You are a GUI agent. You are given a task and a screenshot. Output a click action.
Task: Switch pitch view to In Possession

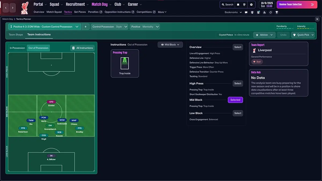point(17,48)
